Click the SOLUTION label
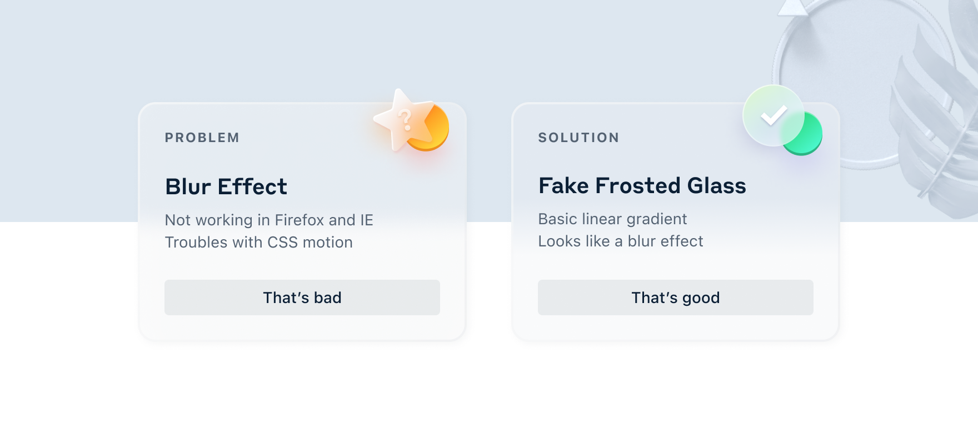The width and height of the screenshot is (978, 444). [x=578, y=138]
